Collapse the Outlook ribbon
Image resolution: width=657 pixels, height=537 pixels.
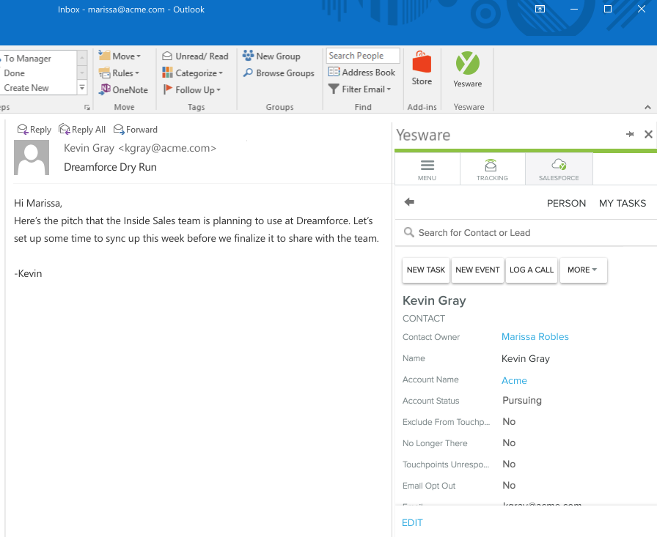pos(647,108)
